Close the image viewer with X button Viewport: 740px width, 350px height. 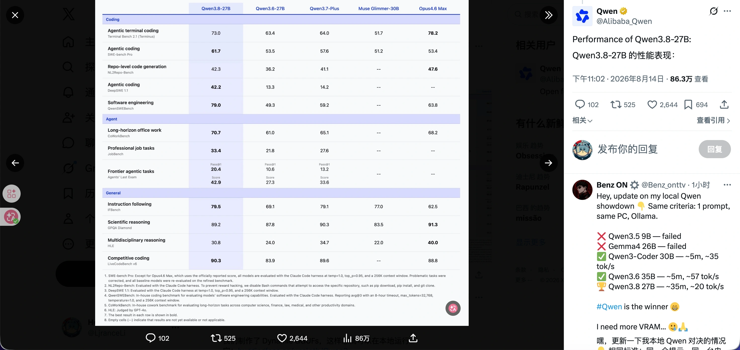click(x=15, y=15)
